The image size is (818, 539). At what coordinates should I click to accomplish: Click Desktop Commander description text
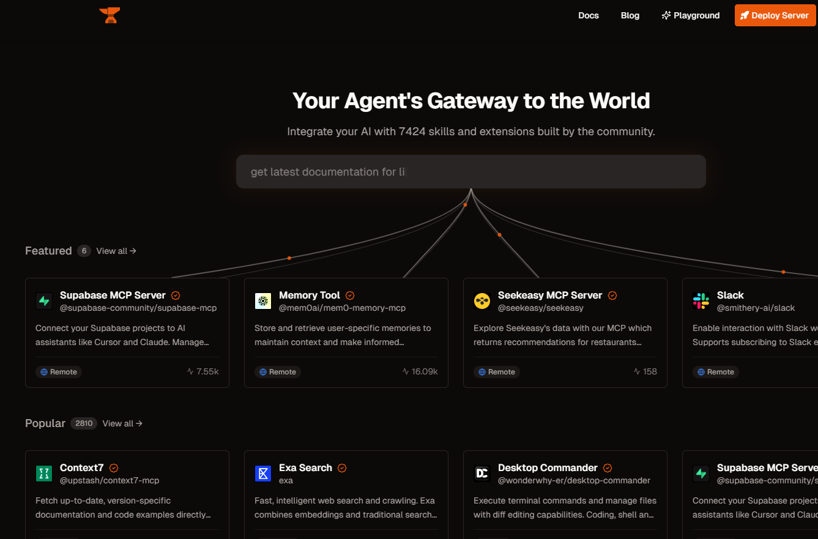(565, 508)
